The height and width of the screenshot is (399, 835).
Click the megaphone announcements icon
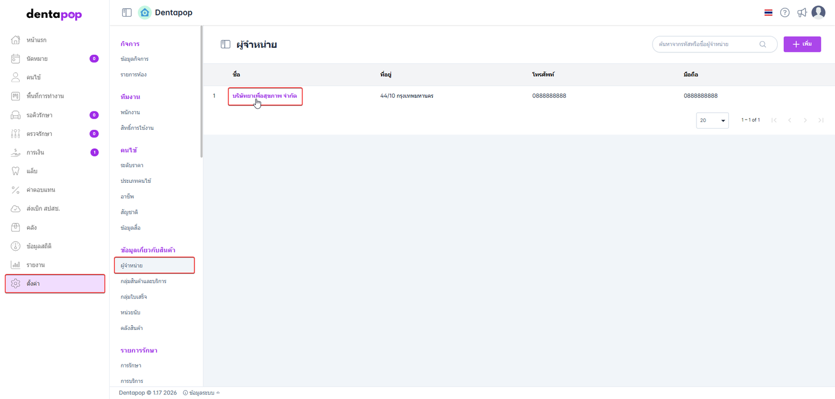coord(802,13)
